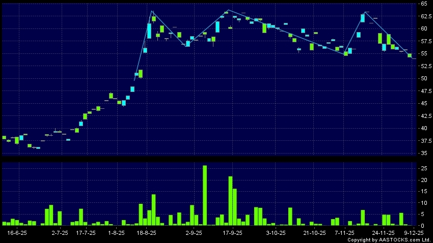Click the 2-7-25 date label

(x=60, y=232)
